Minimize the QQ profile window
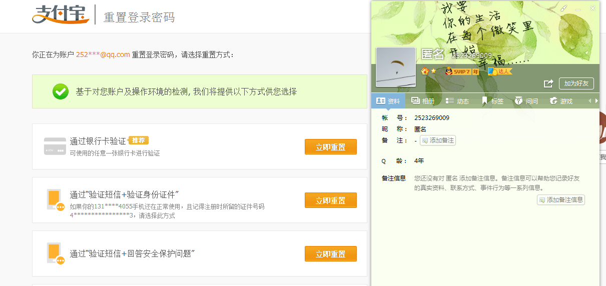This screenshot has width=606, height=286. pos(578,8)
